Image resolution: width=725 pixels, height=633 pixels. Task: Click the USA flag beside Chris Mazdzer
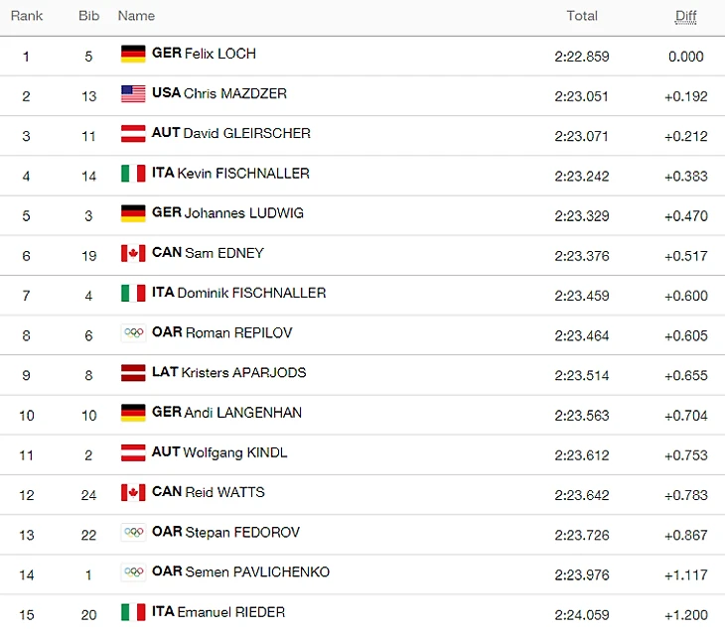tap(133, 93)
